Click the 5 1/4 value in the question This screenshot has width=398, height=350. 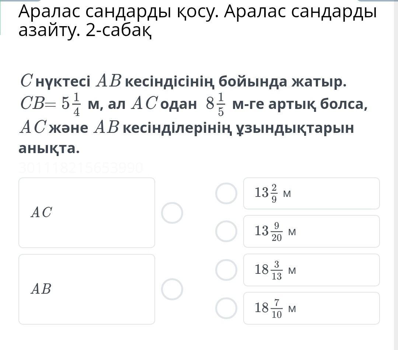click(x=71, y=104)
